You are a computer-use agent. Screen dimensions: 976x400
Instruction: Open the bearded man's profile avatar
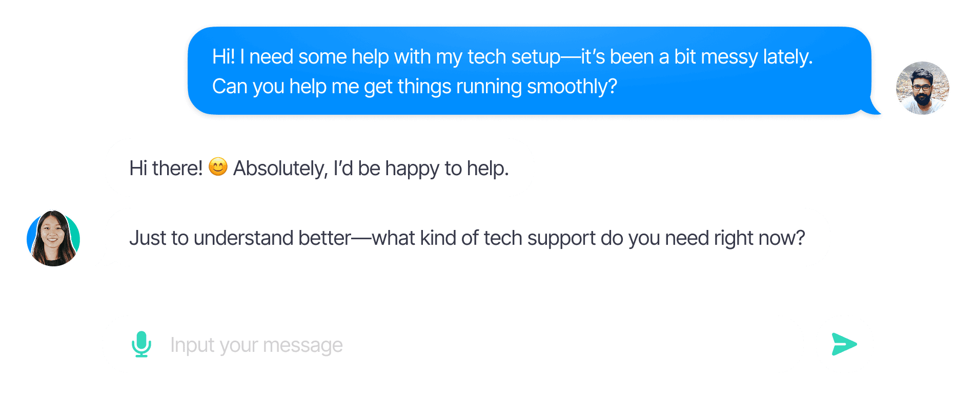point(922,88)
